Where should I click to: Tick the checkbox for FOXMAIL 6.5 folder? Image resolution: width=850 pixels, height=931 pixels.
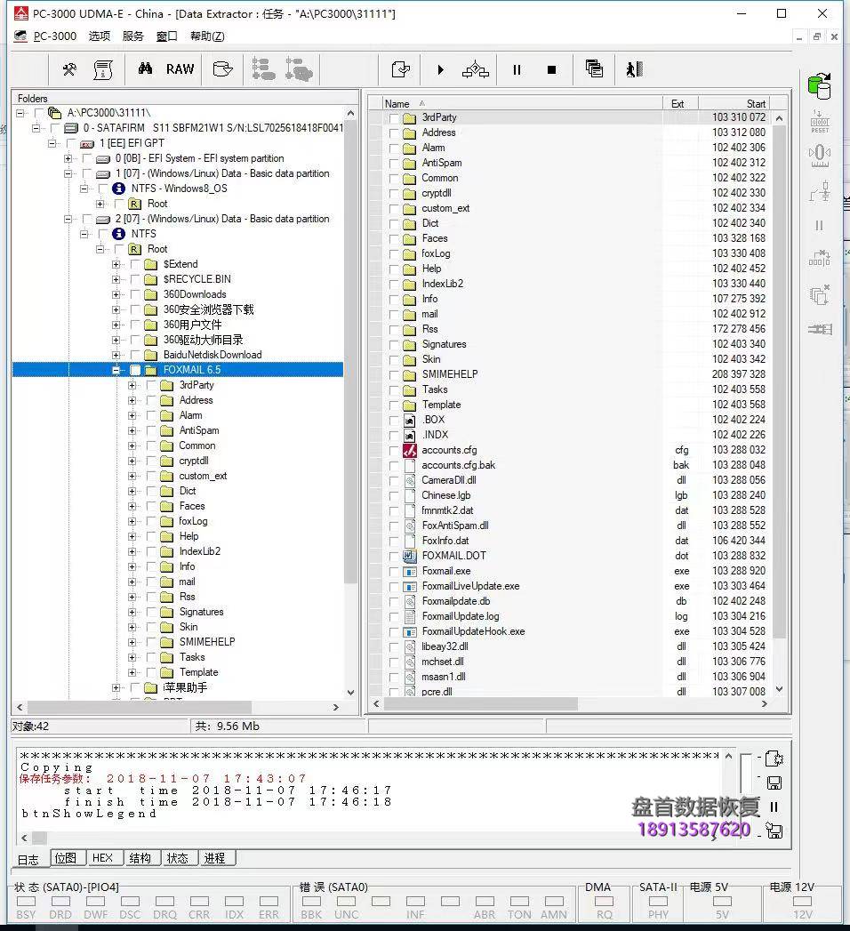click(135, 370)
